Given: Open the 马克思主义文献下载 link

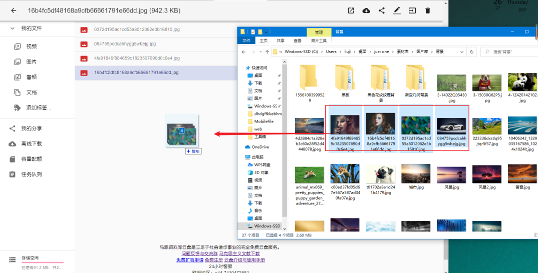Looking at the screenshot, I should pyautogui.click(x=239, y=253).
